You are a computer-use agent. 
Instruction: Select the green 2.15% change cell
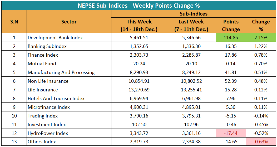click(x=261, y=38)
